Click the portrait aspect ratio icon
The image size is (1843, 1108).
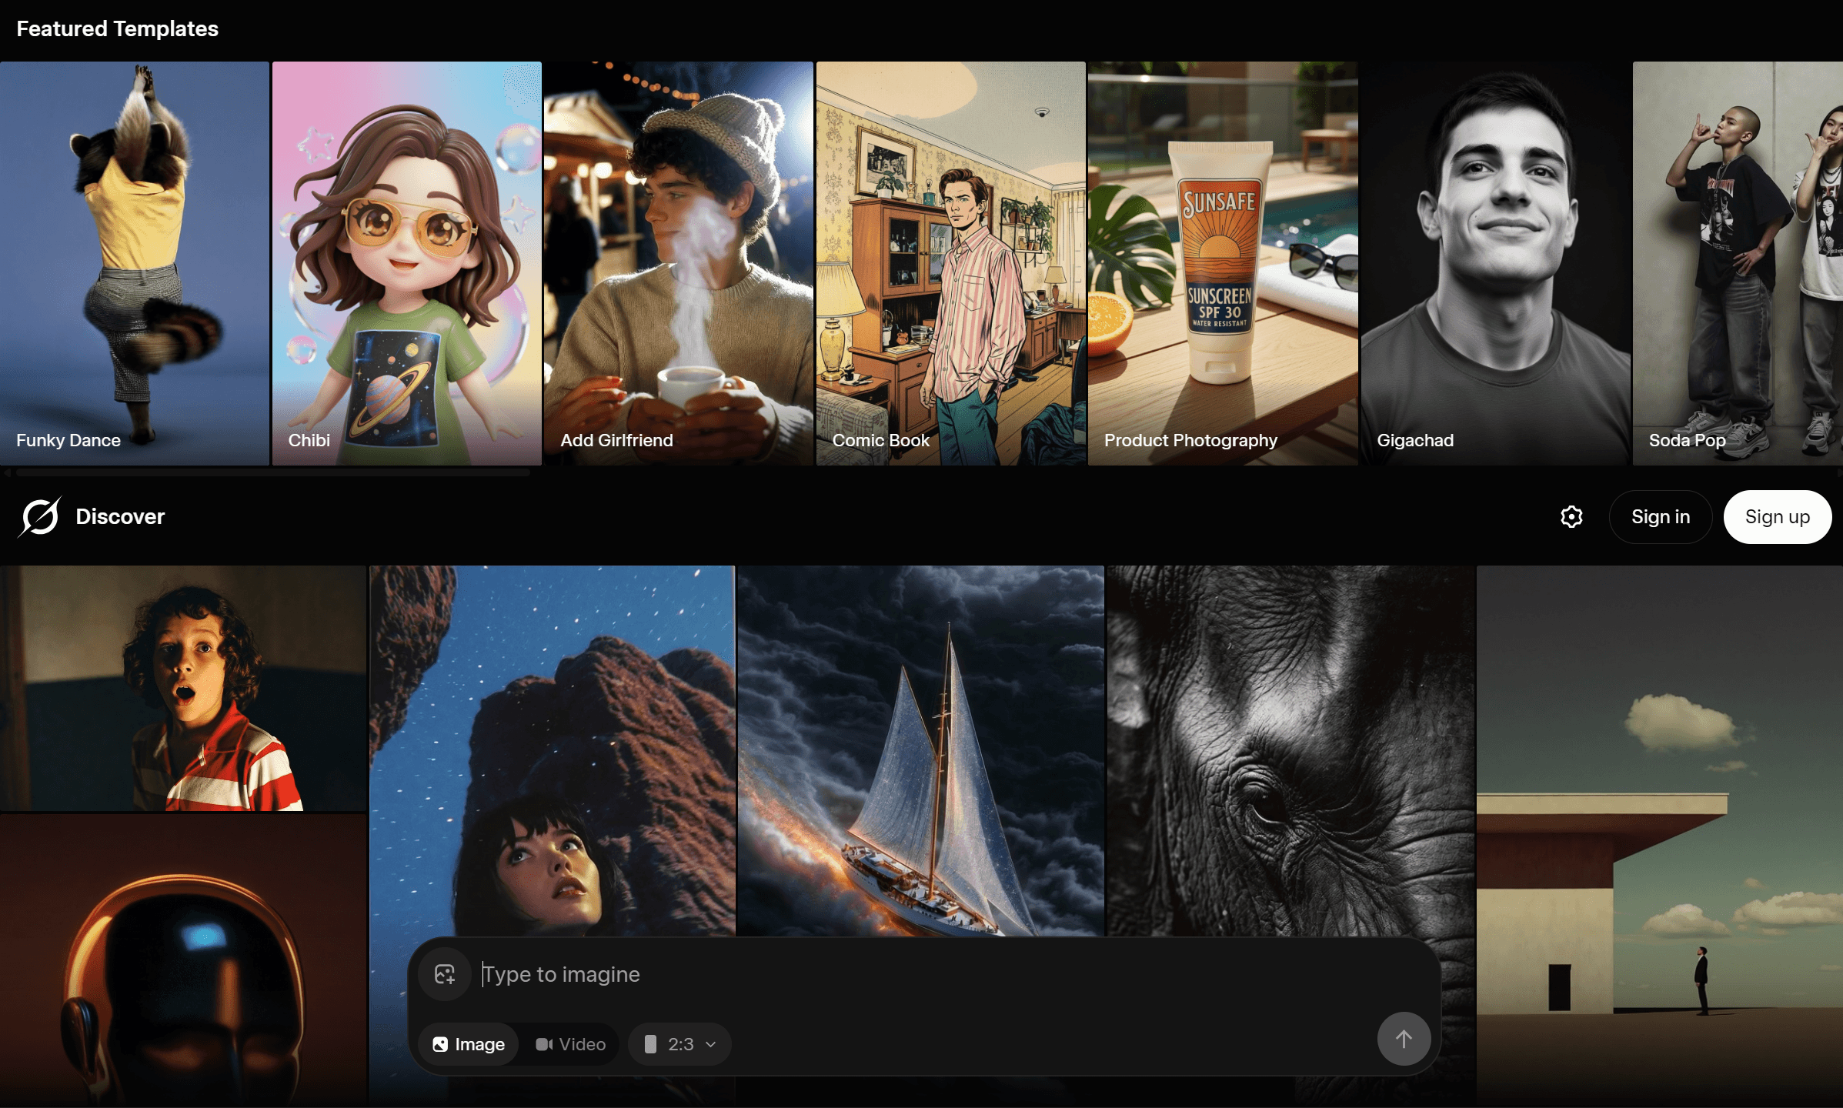[x=650, y=1044]
